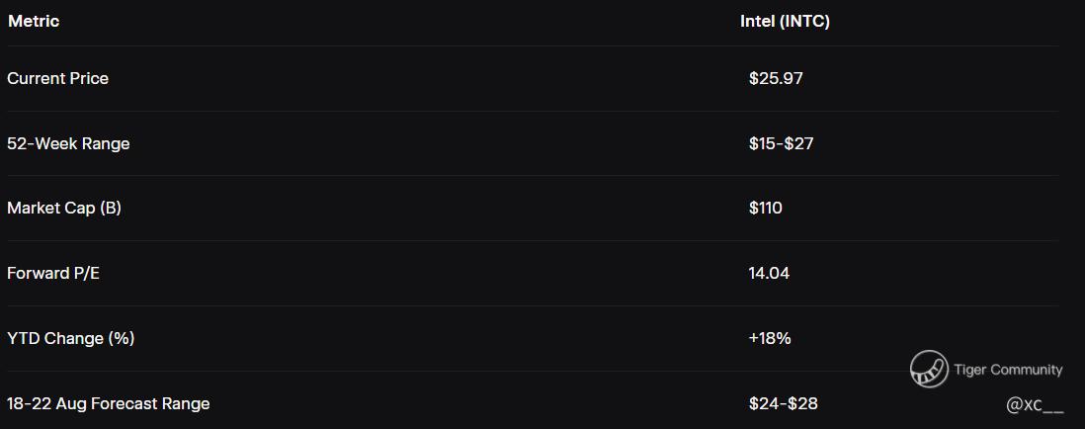Click the YTD Change (%) label

(x=70, y=338)
